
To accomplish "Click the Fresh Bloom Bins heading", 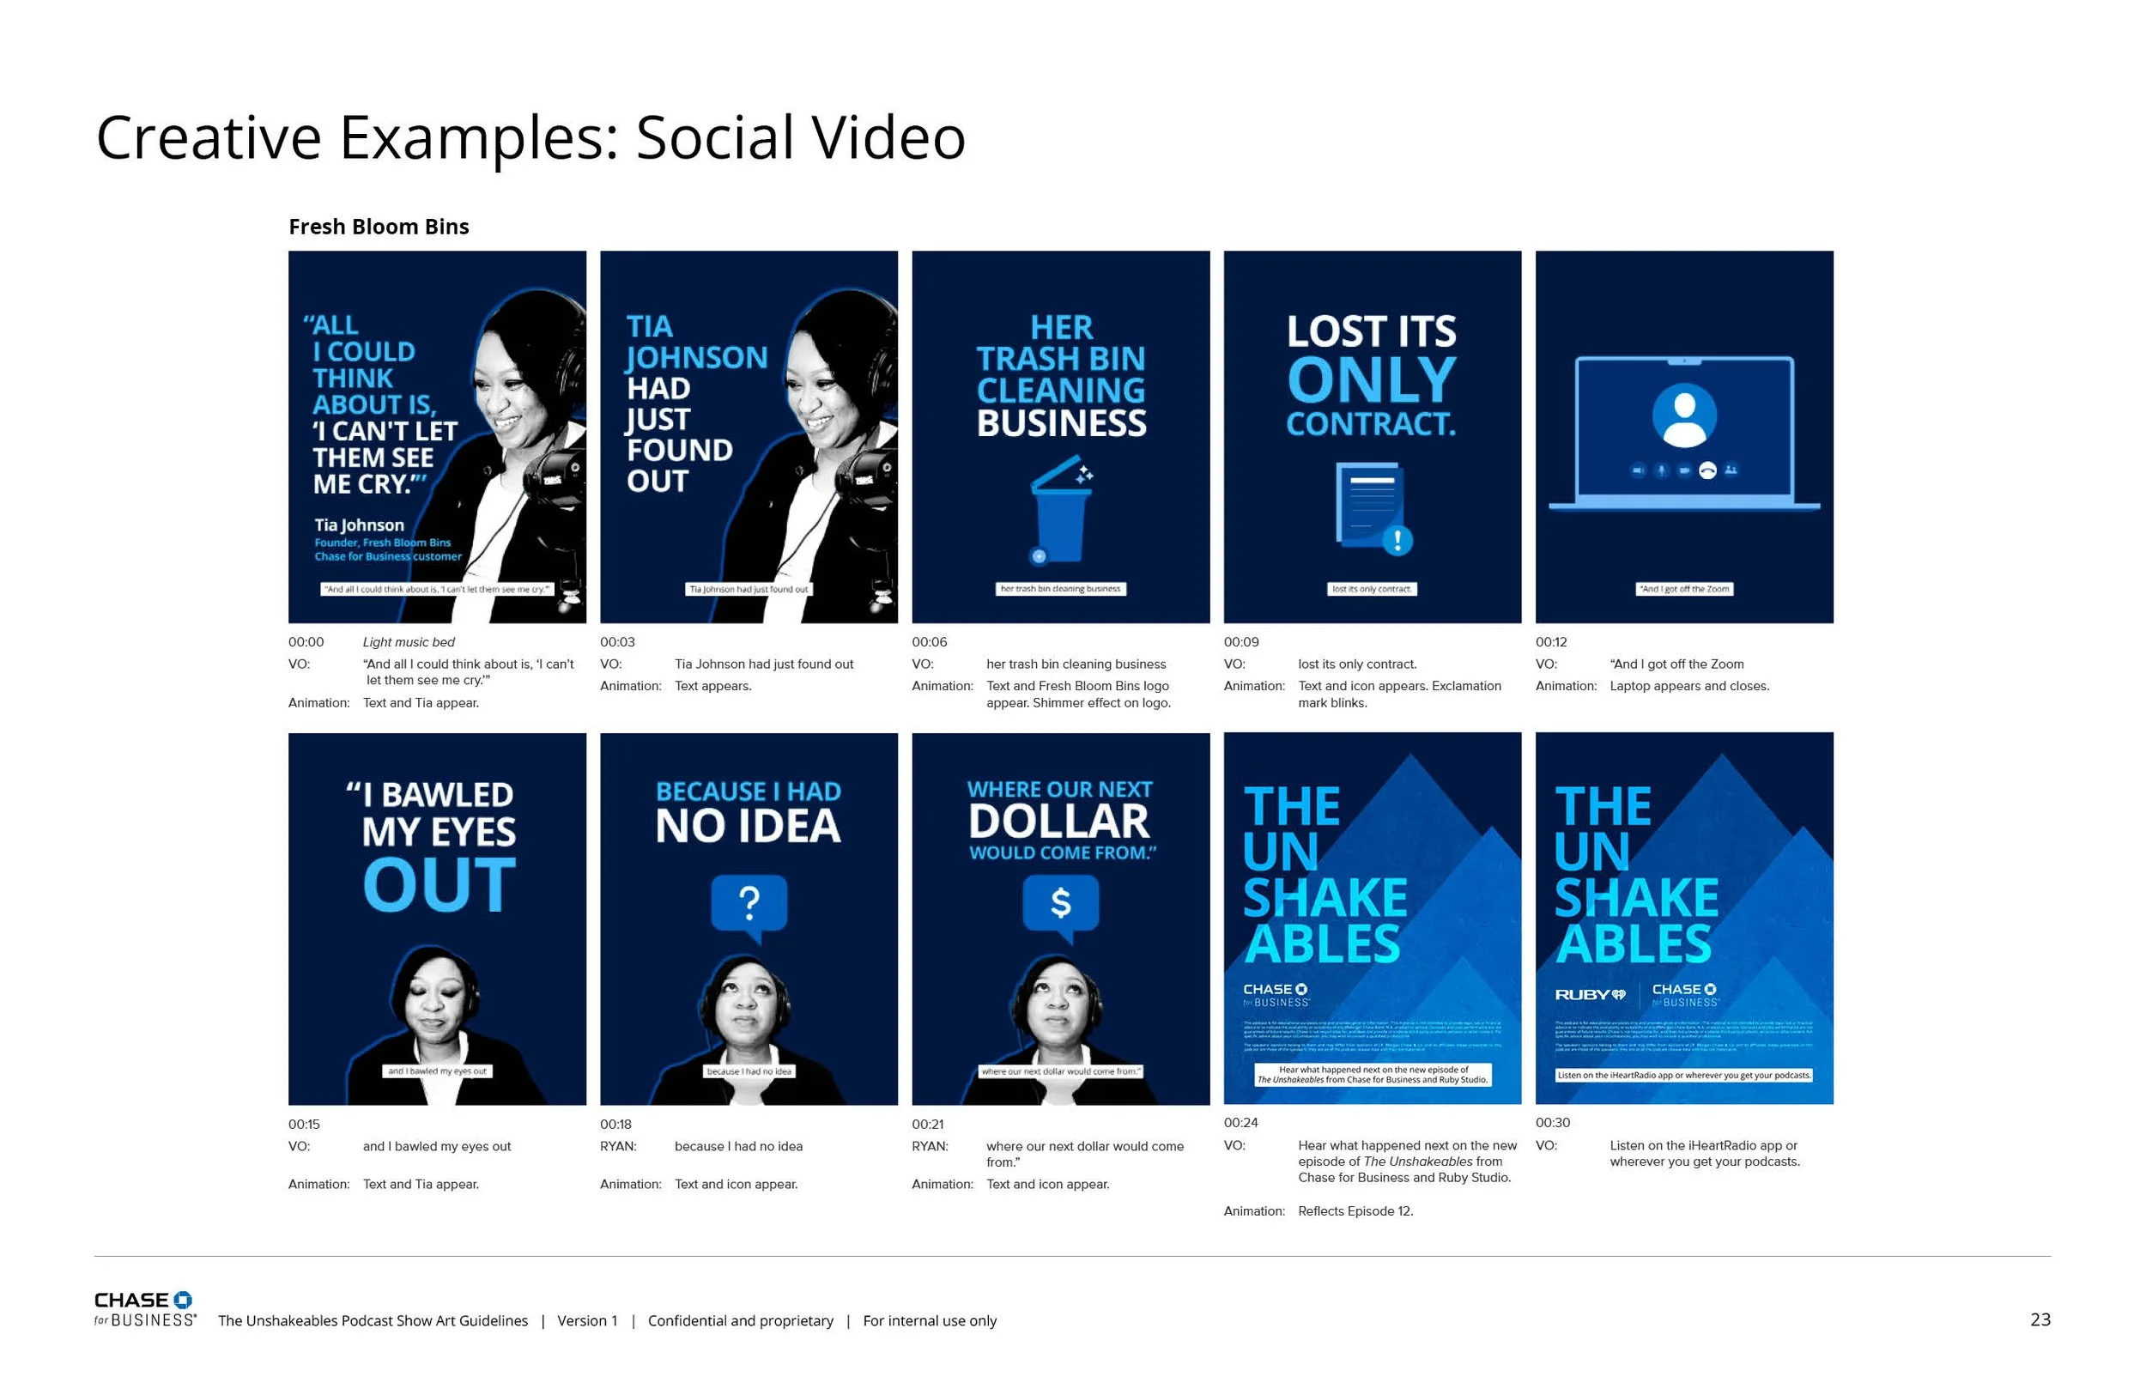I will pyautogui.click(x=378, y=227).
